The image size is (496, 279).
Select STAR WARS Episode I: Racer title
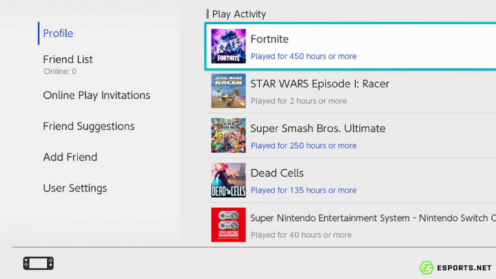click(x=320, y=84)
